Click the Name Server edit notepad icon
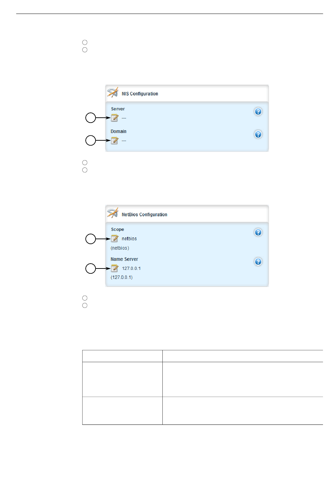Screen dimensions: 331x483 115,268
